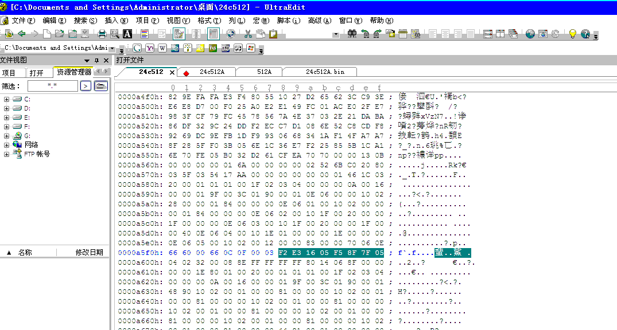Pin the file view panel
Viewport: 617px width, 330px height.
96,60
